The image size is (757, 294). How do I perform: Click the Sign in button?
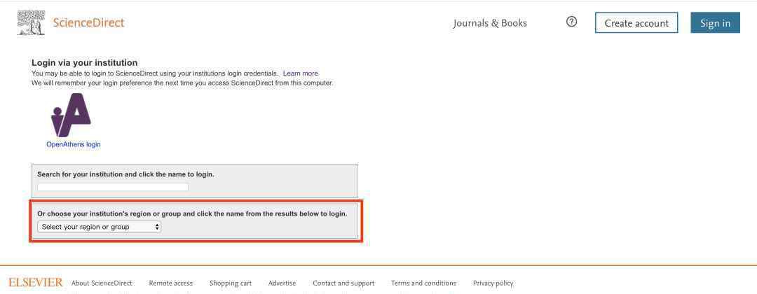[x=715, y=22]
